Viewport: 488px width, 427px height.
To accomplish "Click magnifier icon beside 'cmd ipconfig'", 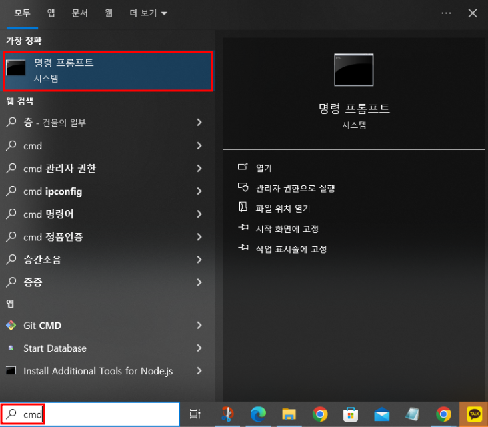I will click(11, 191).
